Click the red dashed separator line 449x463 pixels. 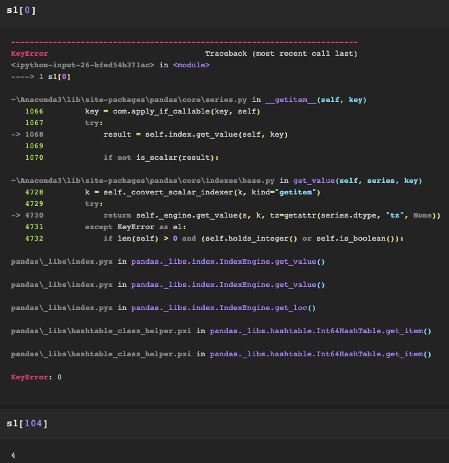pos(184,42)
